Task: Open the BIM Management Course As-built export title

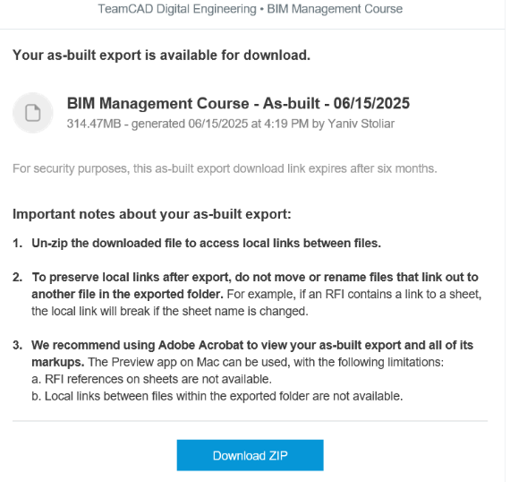Action: pyautogui.click(x=238, y=103)
